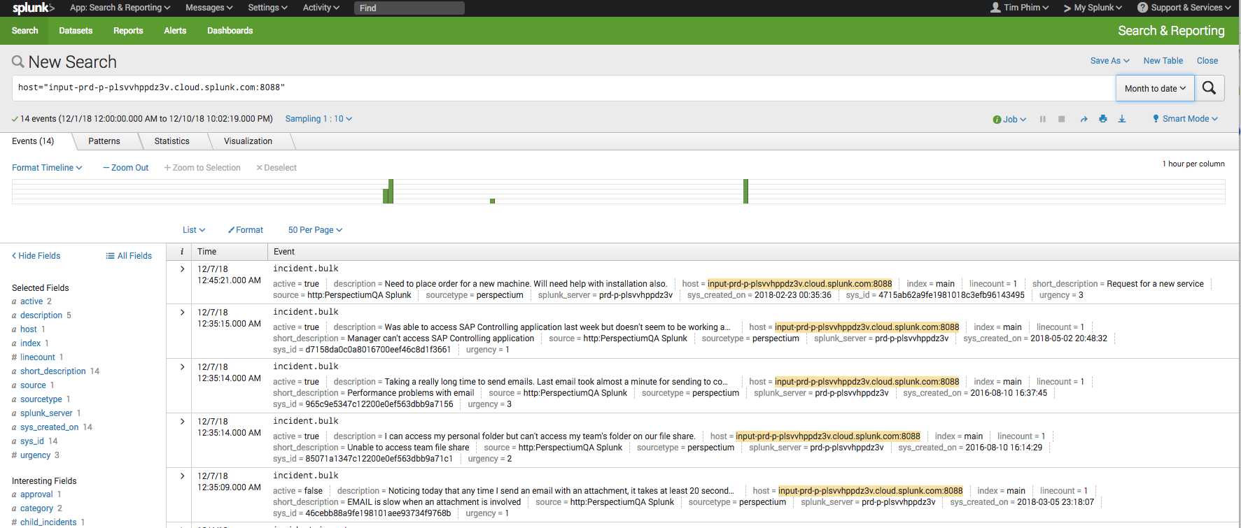1241x528 pixels.
Task: Pause the search job
Action: pyautogui.click(x=1043, y=119)
